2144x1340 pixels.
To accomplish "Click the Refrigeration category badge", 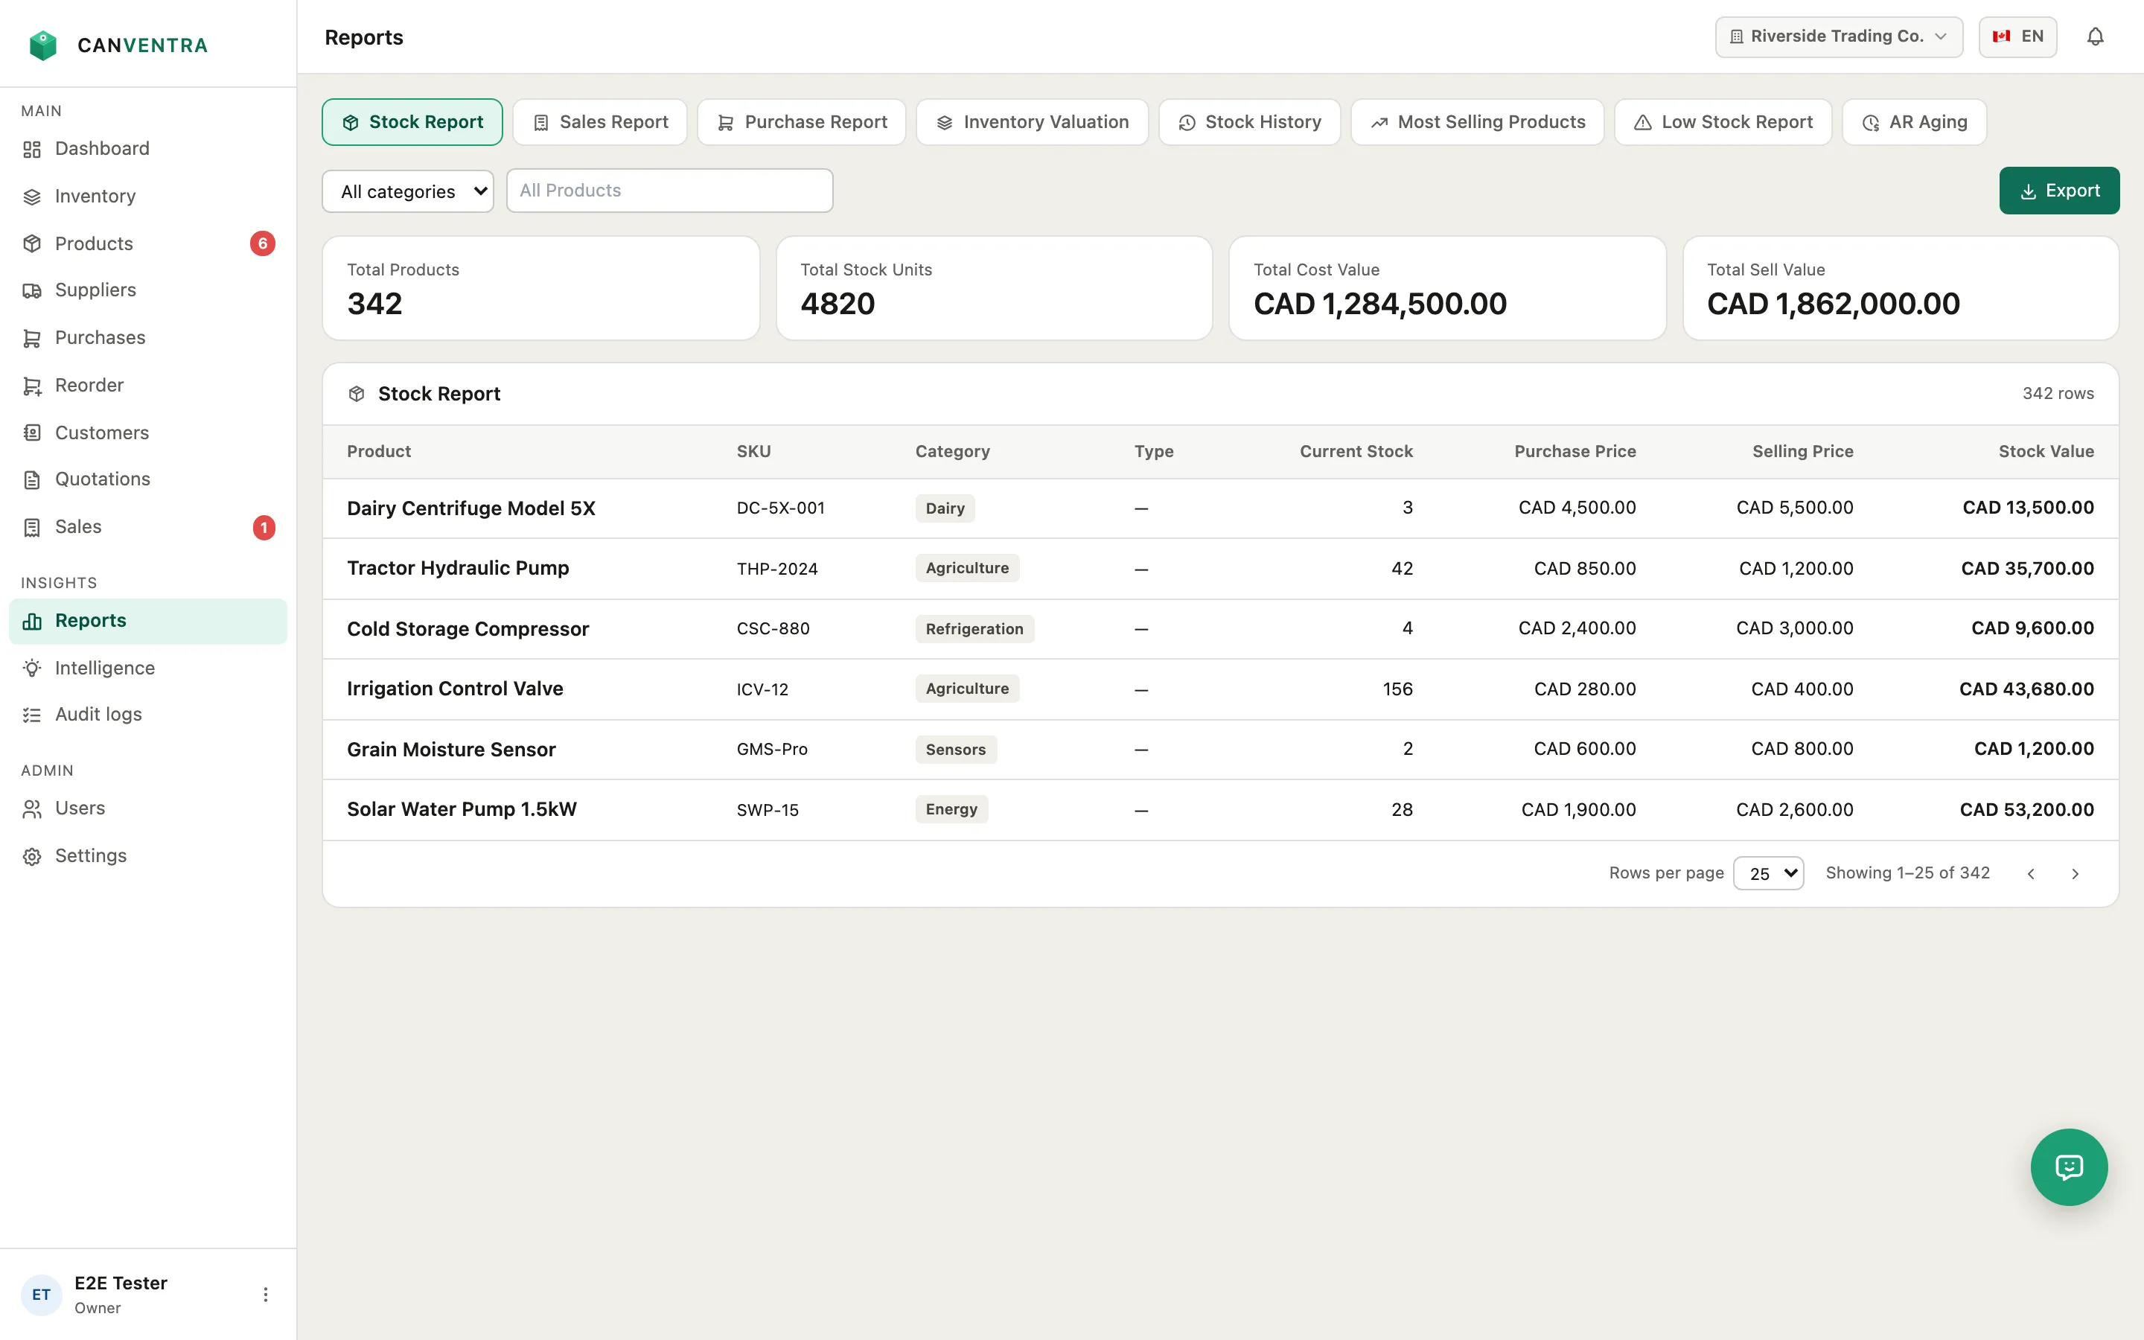I will 974,628.
